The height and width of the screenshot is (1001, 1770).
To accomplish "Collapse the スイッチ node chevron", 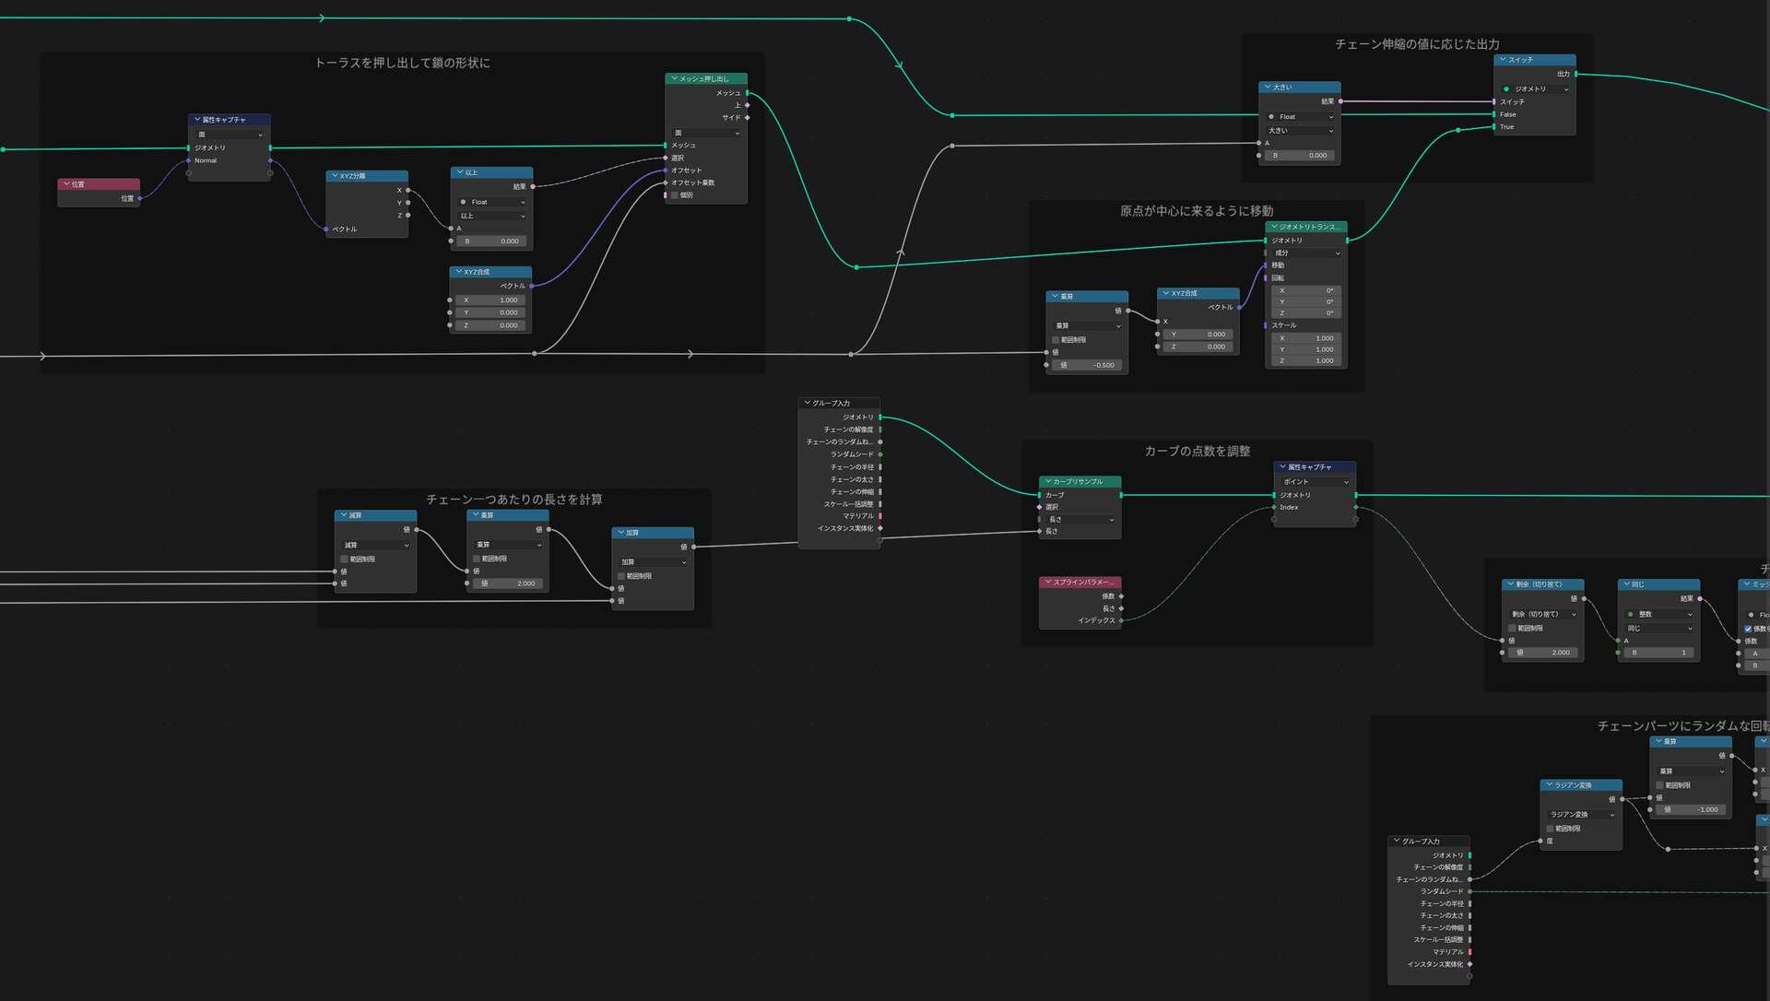I will (1504, 59).
